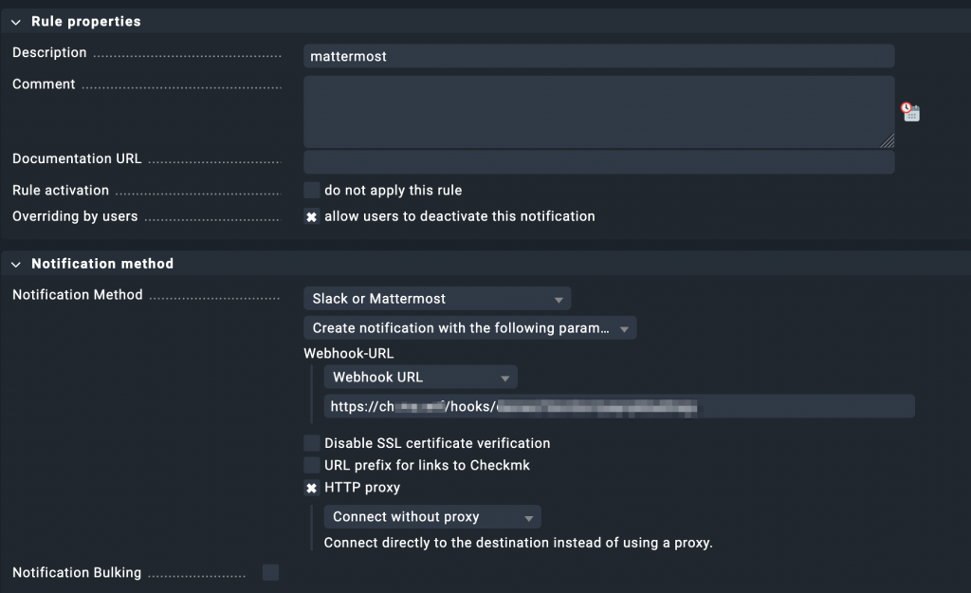Collapse the Notification method section chevron
Viewport: 971px width, 593px height.
tap(16, 264)
